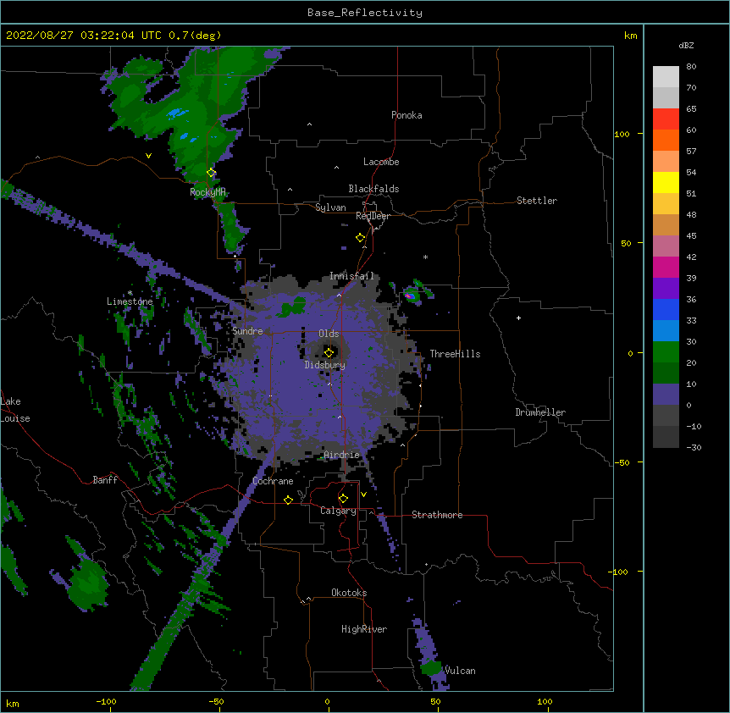
Task: Click the Lacombe city label
Action: coord(381,162)
